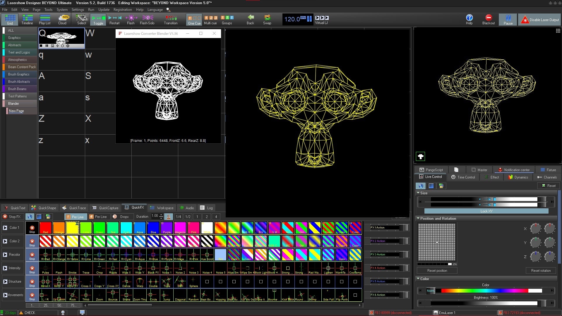Click the Transition toolbar icon
The width and height of the screenshot is (562, 316).
(171, 19)
